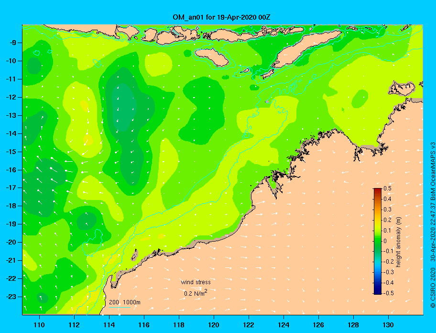Click the '200 1000m' bathymetry legend label
Screen dimensions: 436x333
click(x=125, y=302)
